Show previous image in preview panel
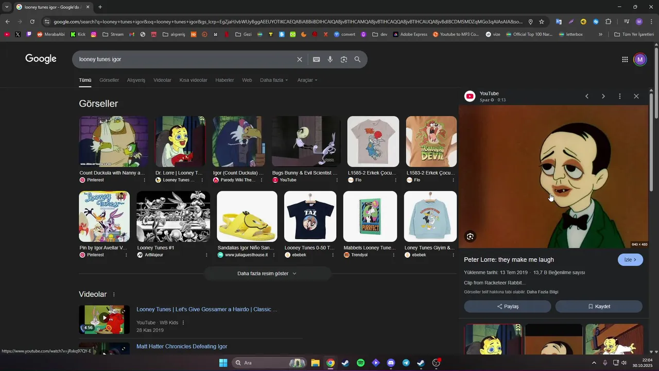659x371 pixels. point(587,96)
